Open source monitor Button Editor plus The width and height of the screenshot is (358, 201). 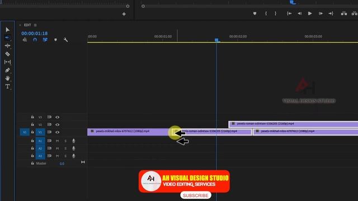pyautogui.click(x=124, y=14)
